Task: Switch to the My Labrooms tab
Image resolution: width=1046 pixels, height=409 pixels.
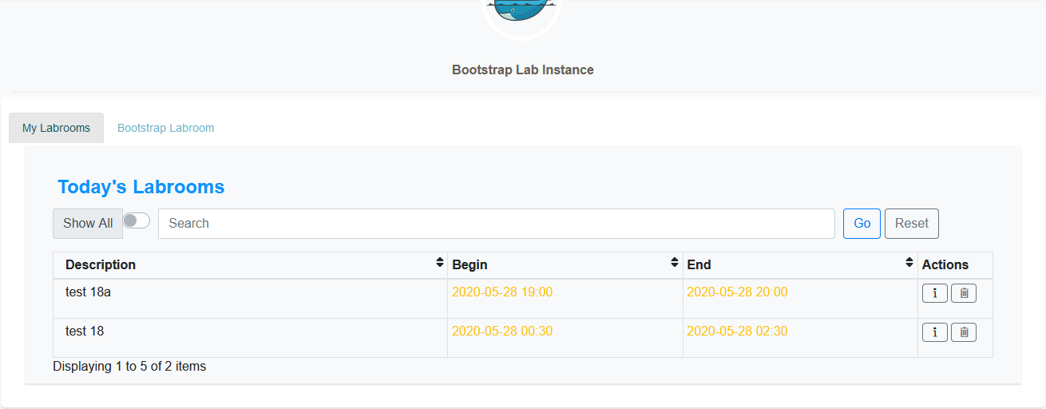Action: (56, 128)
